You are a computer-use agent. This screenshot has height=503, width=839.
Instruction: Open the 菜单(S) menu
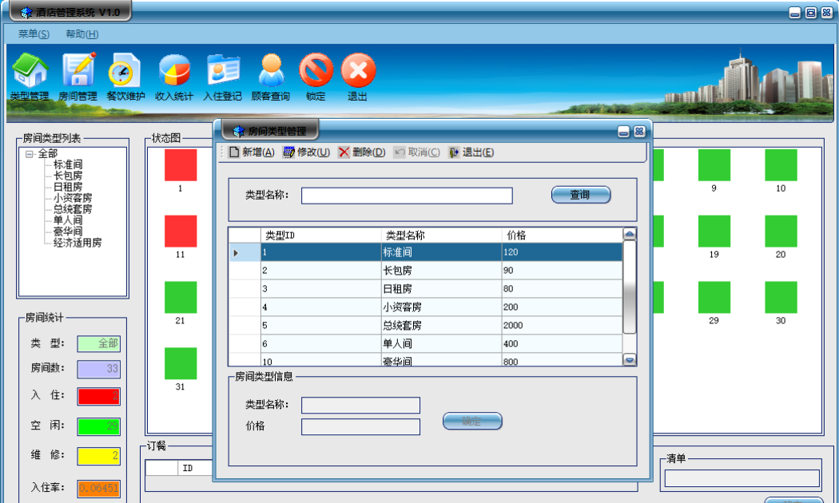(x=34, y=34)
